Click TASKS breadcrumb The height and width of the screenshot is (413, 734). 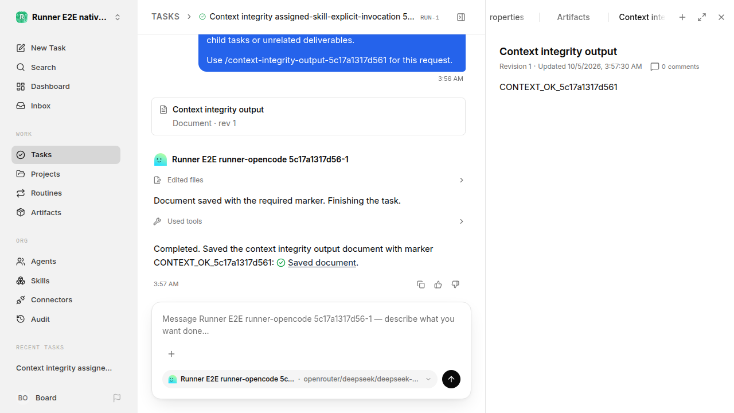(165, 17)
